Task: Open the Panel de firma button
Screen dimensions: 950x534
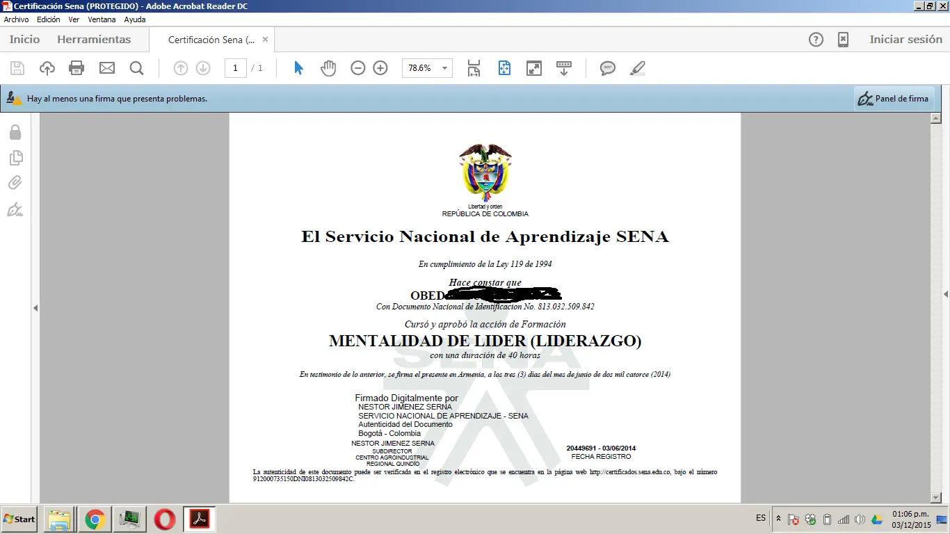Action: tap(894, 99)
